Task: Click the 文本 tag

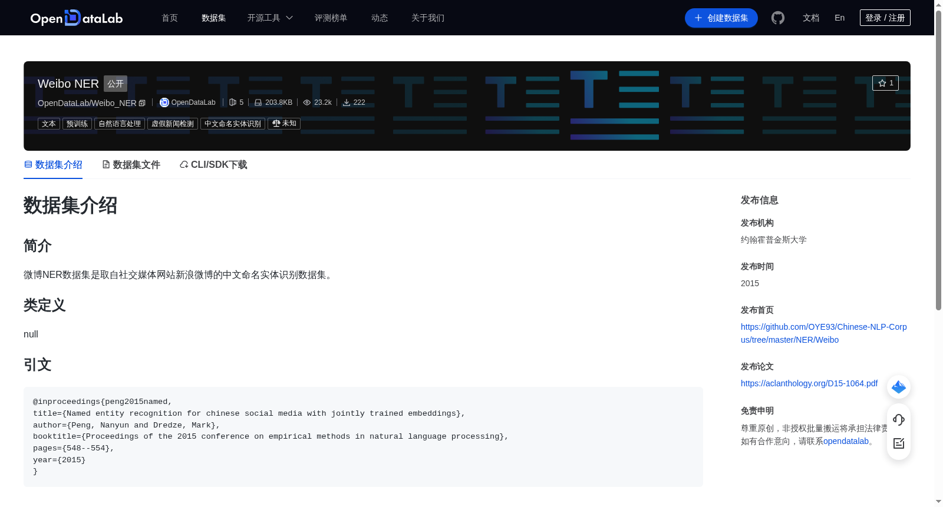Action: pos(49,124)
